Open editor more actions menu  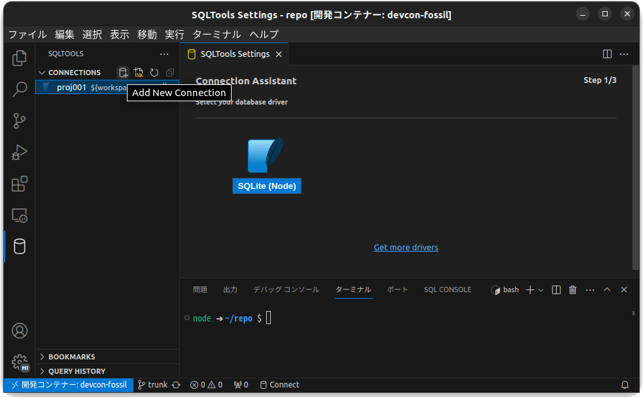624,54
